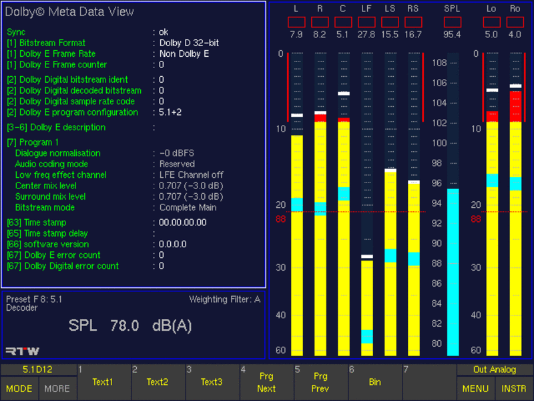534x401 pixels.
Task: Click the LS channel overload indicator box
Action: coord(390,22)
